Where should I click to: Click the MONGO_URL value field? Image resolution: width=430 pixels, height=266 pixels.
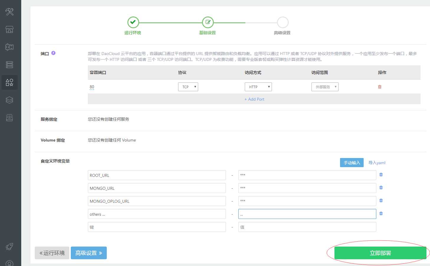pyautogui.click(x=307, y=188)
